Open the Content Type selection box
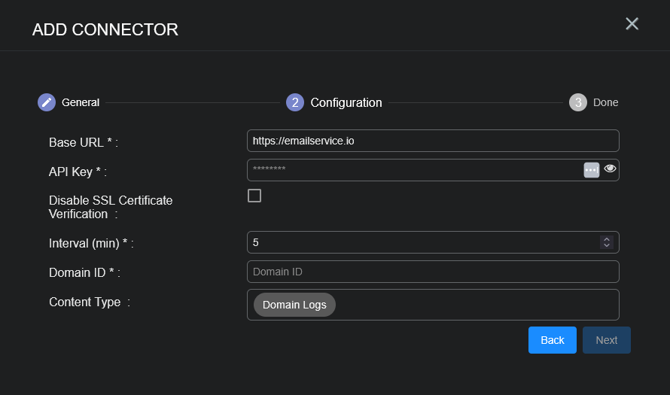This screenshot has width=670, height=395. point(474,305)
